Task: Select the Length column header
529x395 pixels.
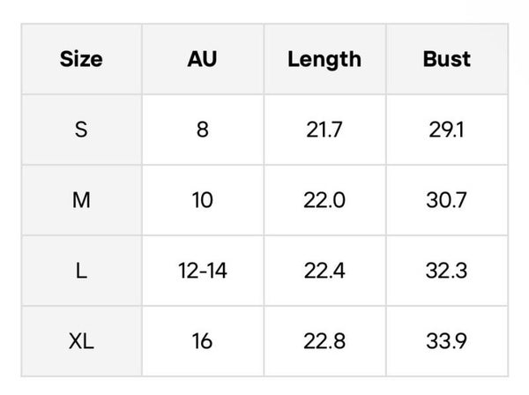Action: 324,60
